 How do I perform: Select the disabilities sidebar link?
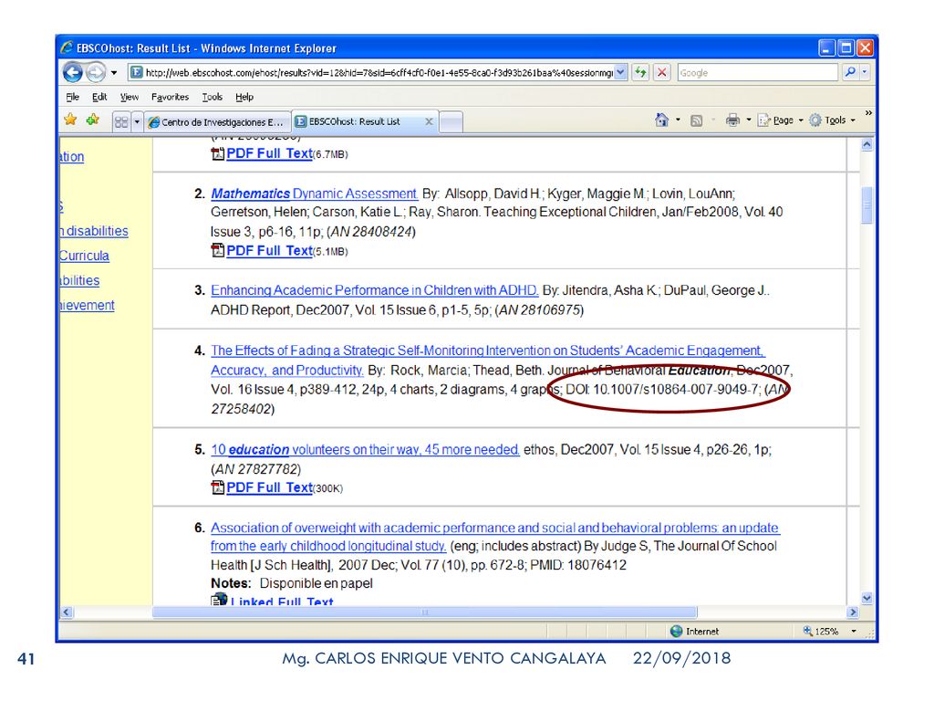pyautogui.click(x=94, y=231)
